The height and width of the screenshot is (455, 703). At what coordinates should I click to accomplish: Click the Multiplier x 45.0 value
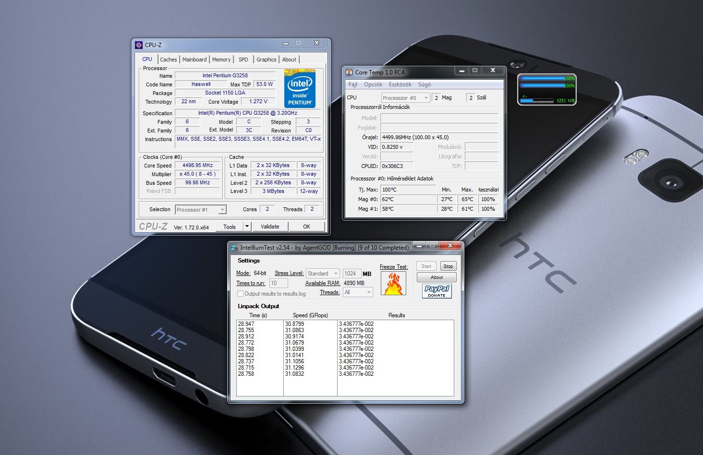tap(197, 174)
